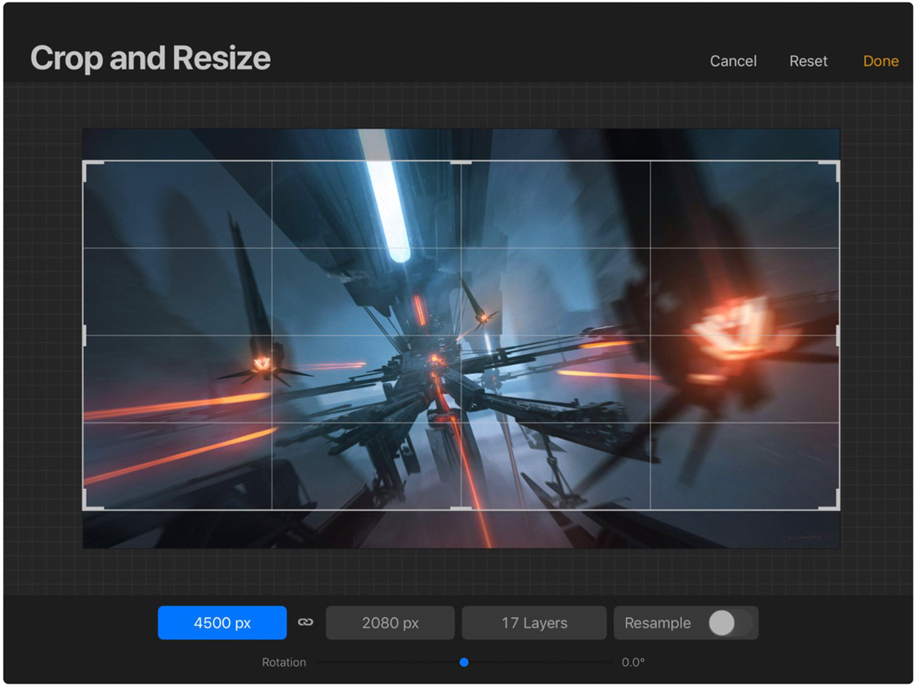The width and height of the screenshot is (917, 687).
Task: Tap Done to apply the crop
Action: click(880, 61)
